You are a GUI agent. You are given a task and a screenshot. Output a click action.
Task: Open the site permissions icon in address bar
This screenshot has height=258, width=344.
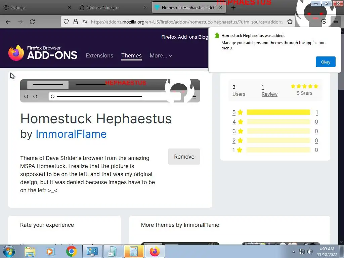coord(85,21)
